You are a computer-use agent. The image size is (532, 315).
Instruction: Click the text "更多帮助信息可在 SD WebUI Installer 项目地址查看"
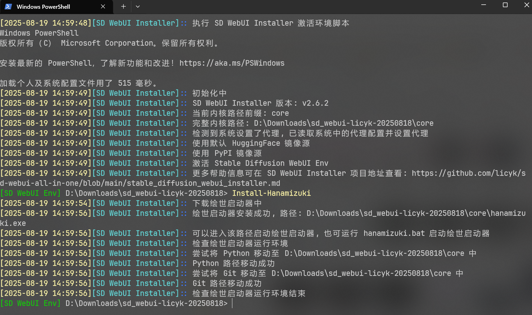[297, 173]
